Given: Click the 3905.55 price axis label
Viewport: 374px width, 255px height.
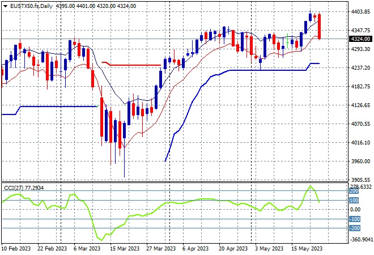Looking at the screenshot, I should pos(360,180).
